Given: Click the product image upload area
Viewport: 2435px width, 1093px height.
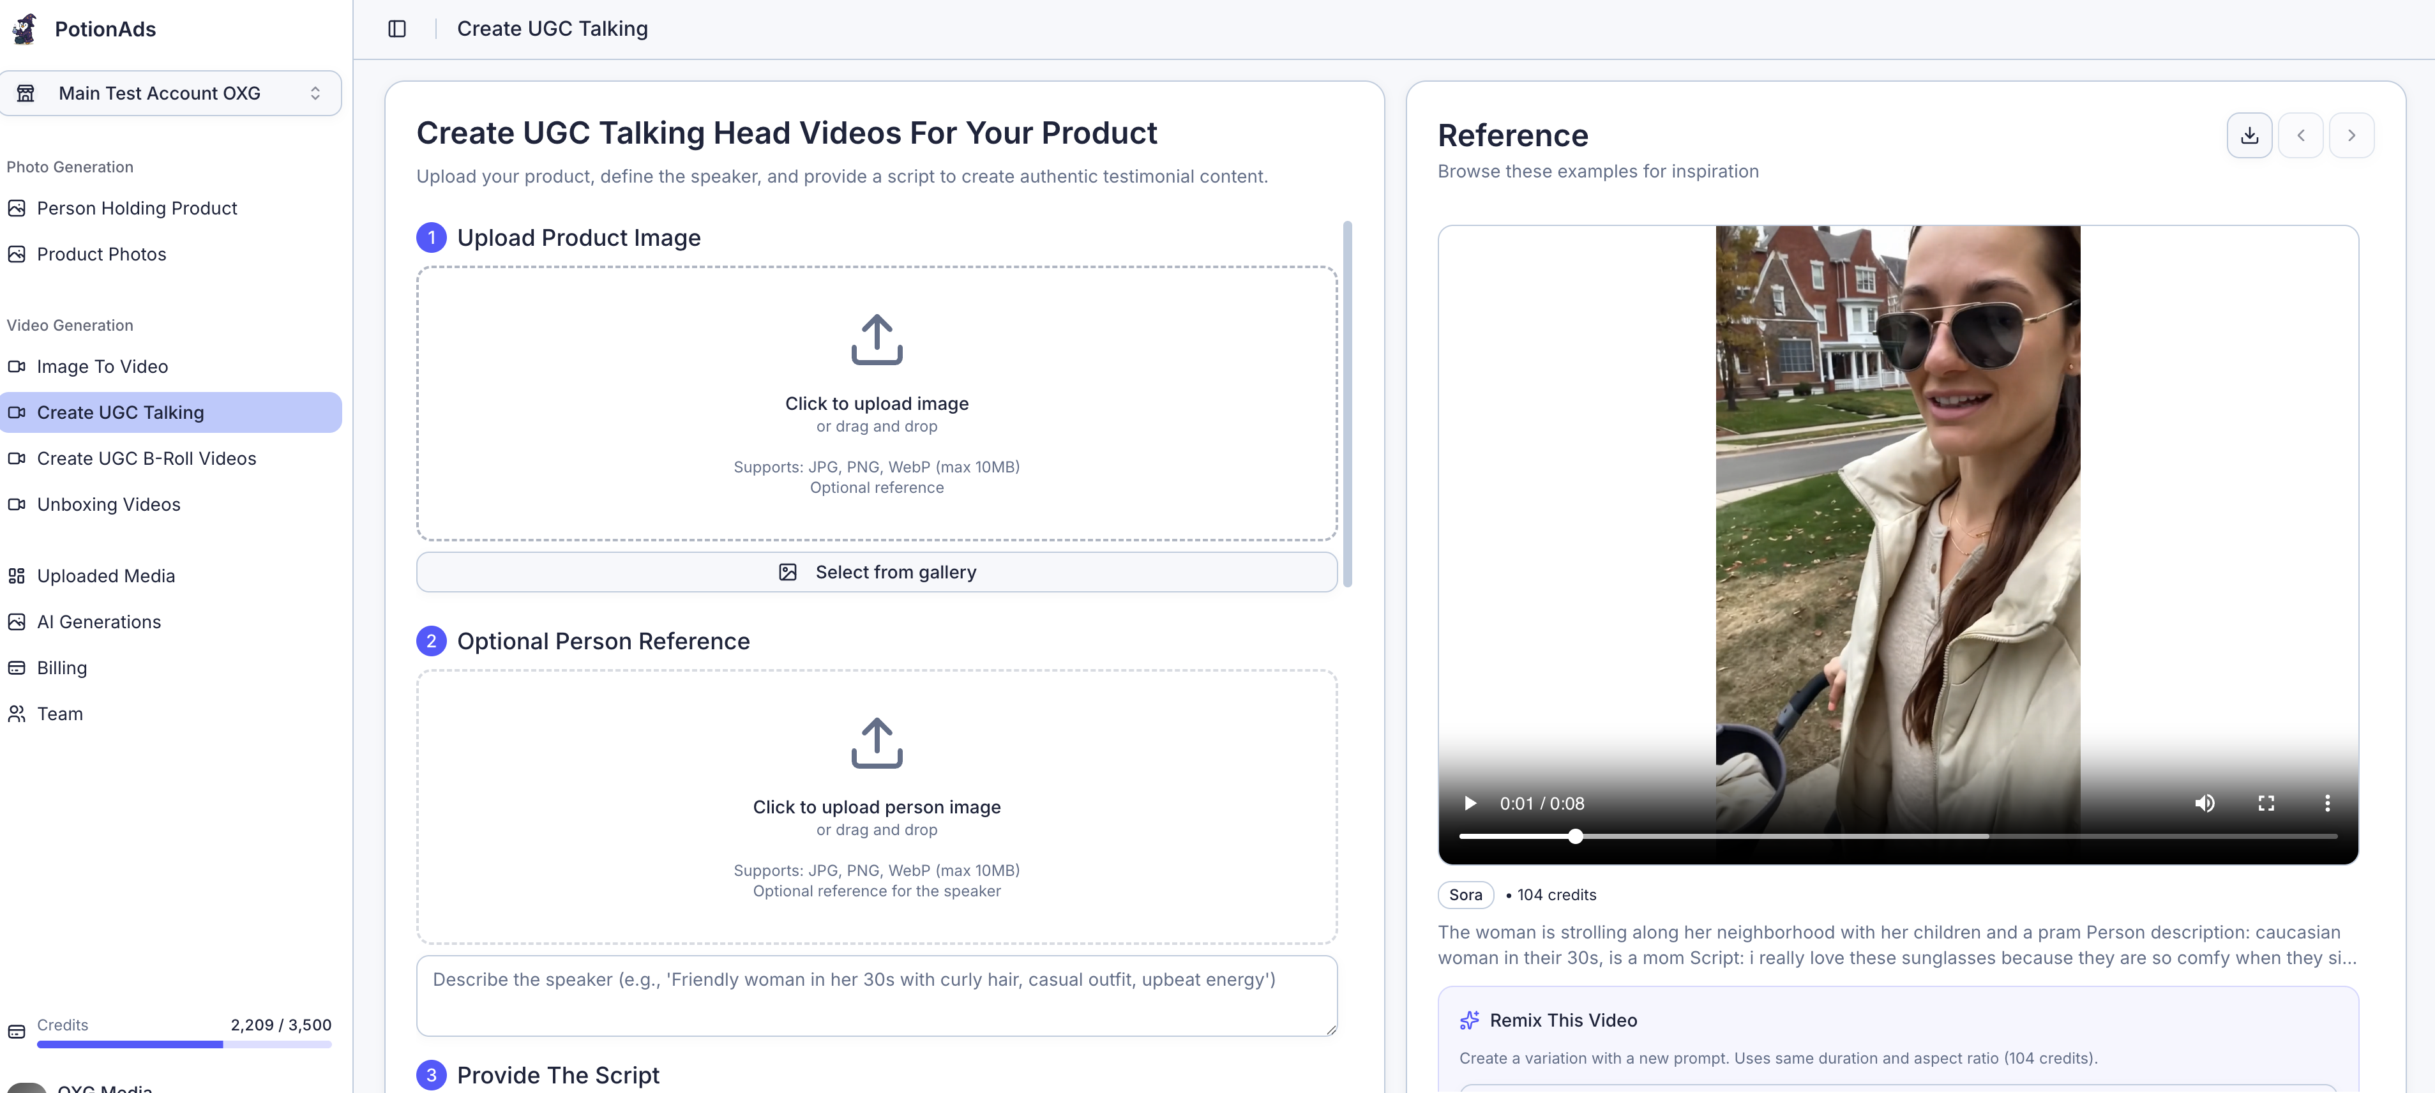Looking at the screenshot, I should [x=877, y=403].
